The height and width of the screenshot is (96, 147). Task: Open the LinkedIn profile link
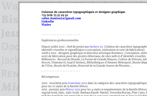pyautogui.click(x=48, y=21)
